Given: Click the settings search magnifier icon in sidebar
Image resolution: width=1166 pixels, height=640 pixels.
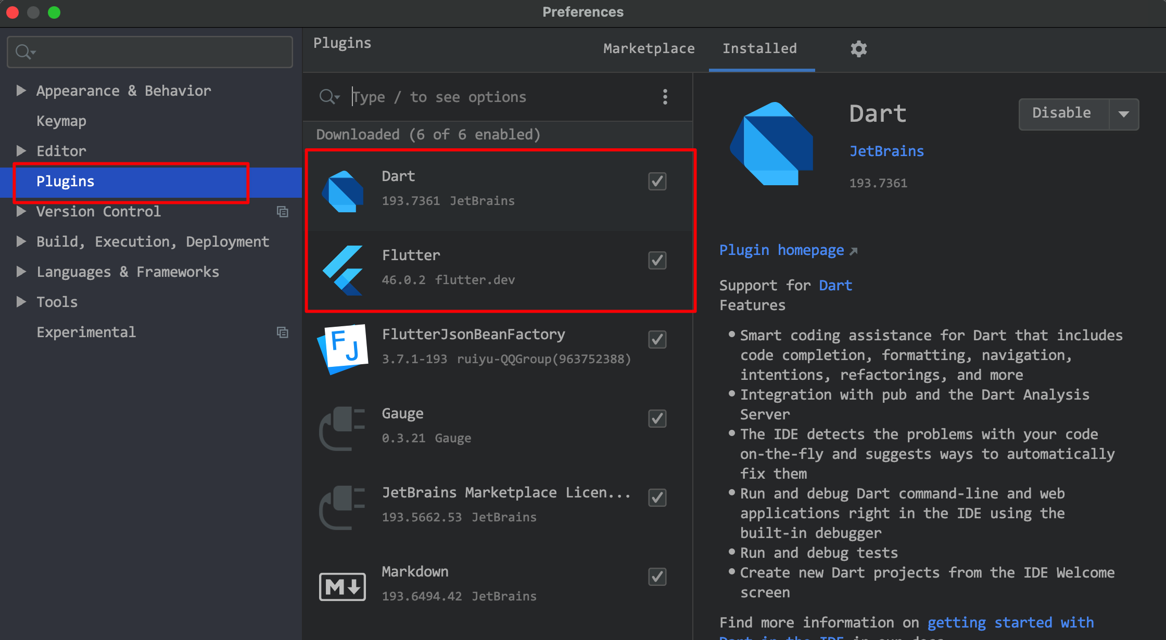Looking at the screenshot, I should tap(24, 52).
